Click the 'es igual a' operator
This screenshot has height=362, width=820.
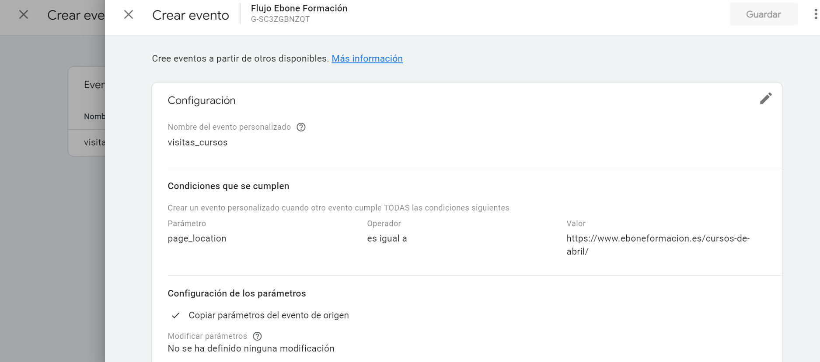(387, 238)
